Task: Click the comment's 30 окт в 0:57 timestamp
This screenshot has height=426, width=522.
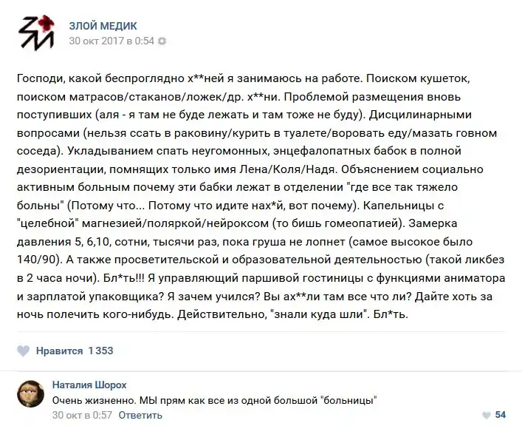Action: pyautogui.click(x=82, y=415)
